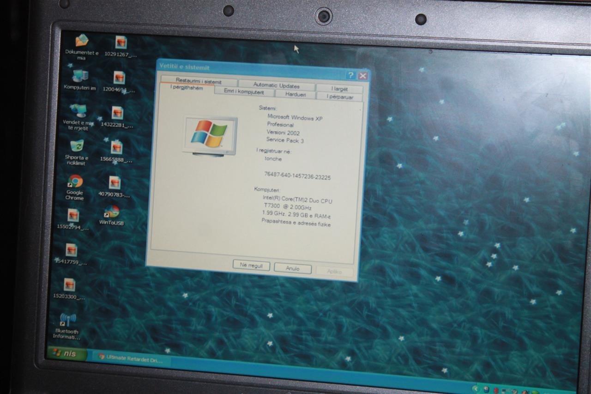Open the WinToUSB desktop shortcut
This screenshot has width=591, height=394.
coord(111,215)
